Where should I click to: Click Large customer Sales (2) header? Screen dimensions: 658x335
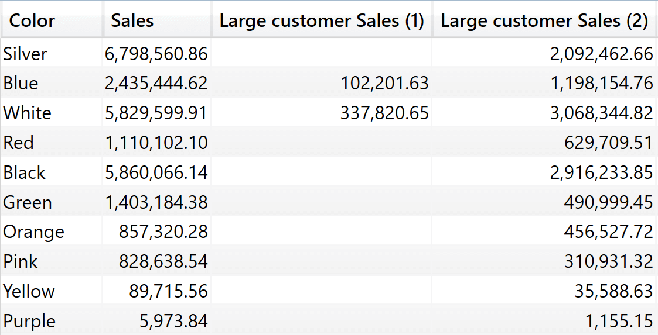coord(544,21)
